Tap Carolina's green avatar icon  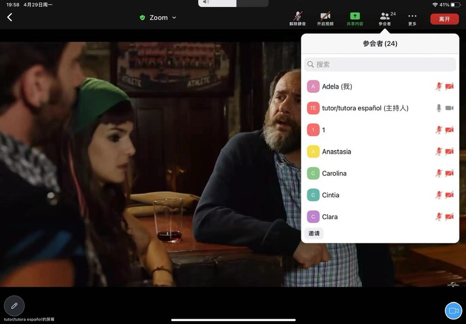(313, 173)
